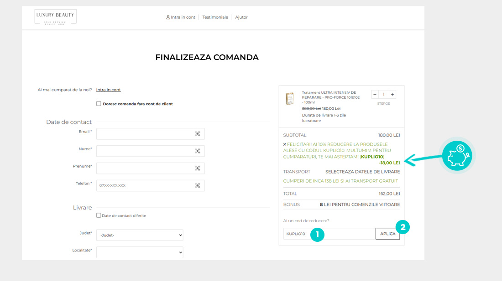Expand the Localitate dropdown
Screen dimensions: 502x281
coord(140,252)
